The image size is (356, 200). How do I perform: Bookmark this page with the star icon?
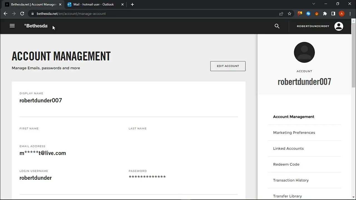click(x=290, y=14)
